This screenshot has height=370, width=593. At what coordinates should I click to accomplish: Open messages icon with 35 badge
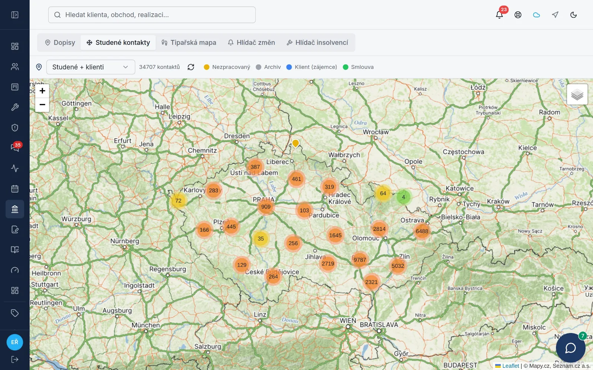(x=15, y=148)
